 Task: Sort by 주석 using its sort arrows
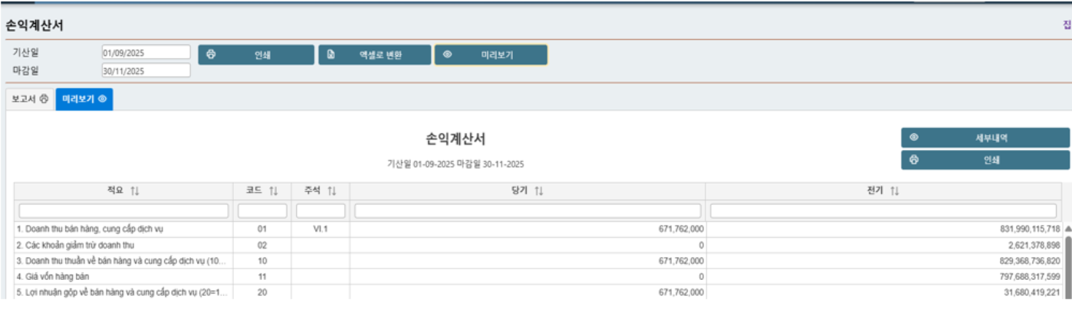[332, 190]
